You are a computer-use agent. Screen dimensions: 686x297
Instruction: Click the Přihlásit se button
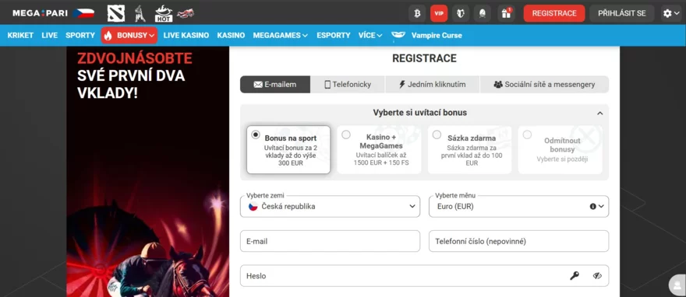(622, 13)
